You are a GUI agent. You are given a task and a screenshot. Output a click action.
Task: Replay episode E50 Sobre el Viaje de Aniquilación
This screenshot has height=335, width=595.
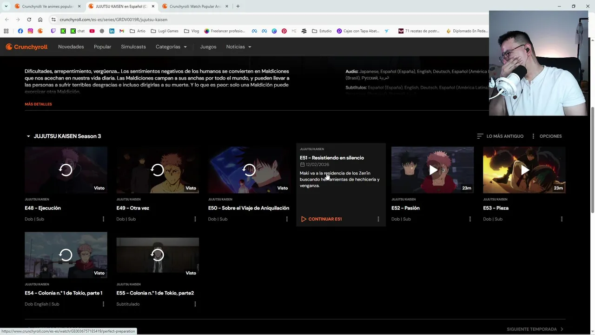249,170
